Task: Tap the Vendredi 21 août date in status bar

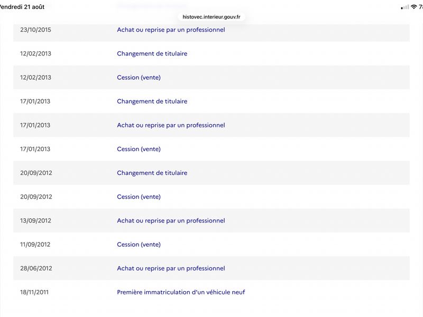Action: pos(22,7)
